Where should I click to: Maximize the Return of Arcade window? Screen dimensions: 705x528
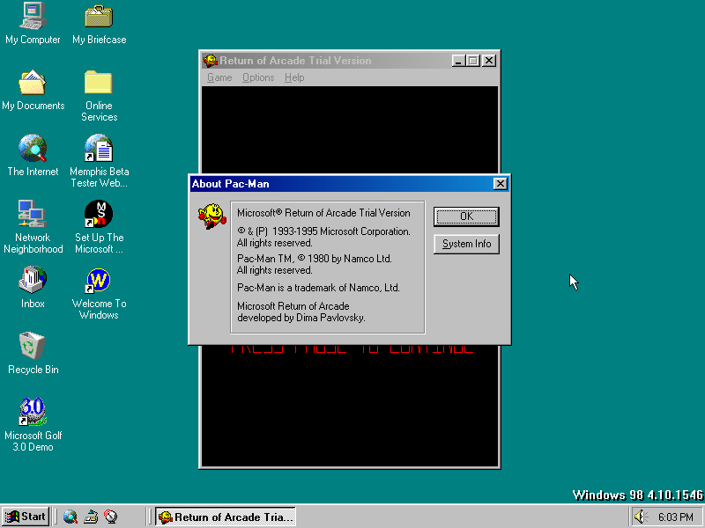472,61
